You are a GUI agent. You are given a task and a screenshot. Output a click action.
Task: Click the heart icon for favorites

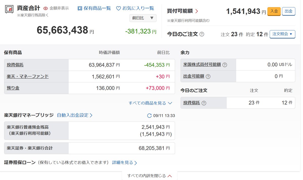[x=118, y=8]
